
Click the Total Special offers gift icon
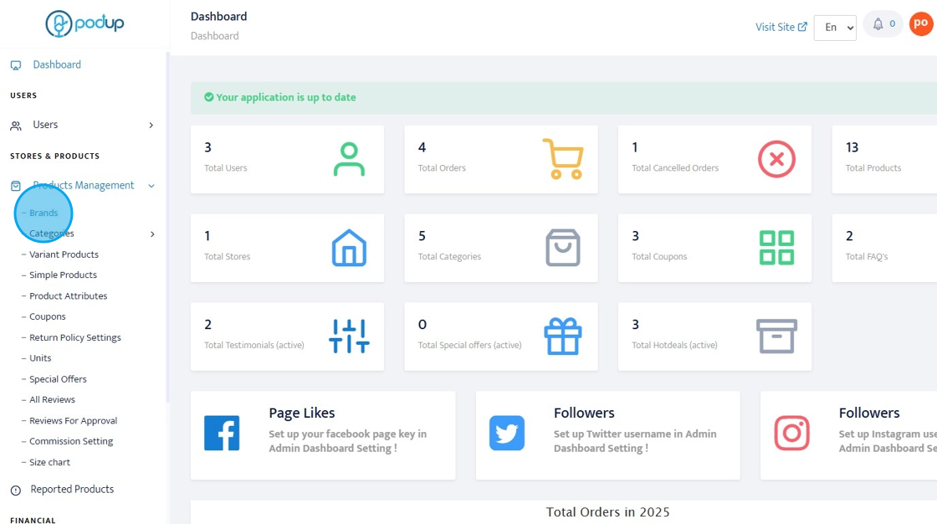tap(562, 336)
